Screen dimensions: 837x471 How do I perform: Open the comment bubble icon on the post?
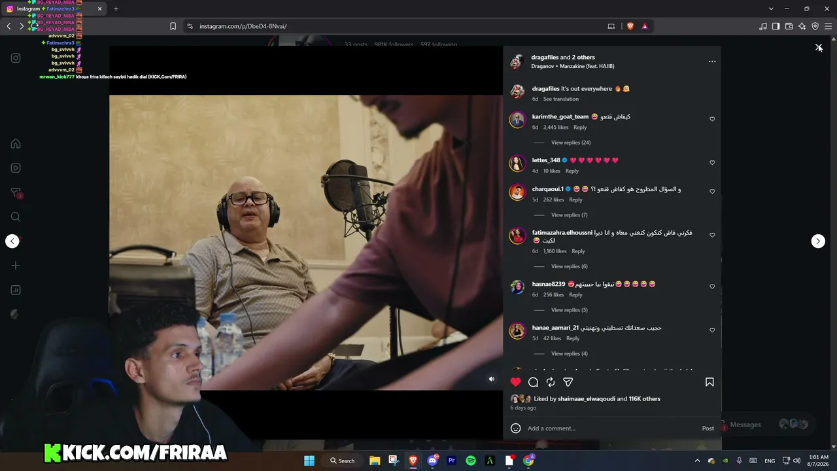pos(534,382)
